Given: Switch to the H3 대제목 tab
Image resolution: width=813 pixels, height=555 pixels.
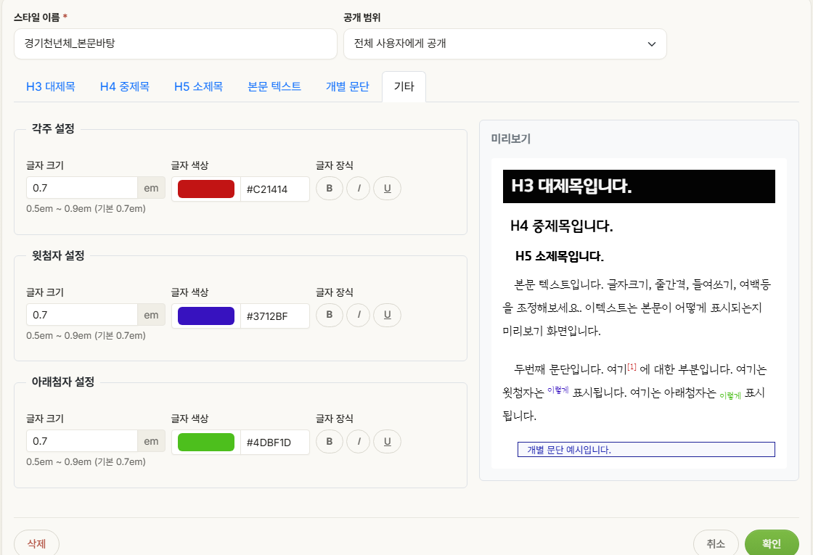Looking at the screenshot, I should tap(51, 86).
